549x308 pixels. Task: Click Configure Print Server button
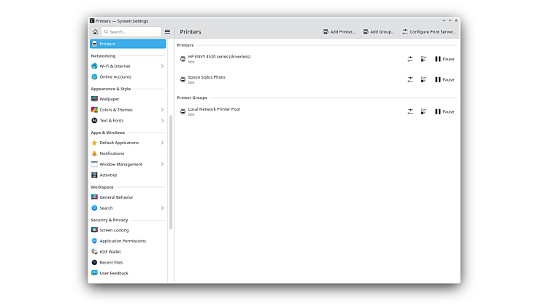coord(429,32)
